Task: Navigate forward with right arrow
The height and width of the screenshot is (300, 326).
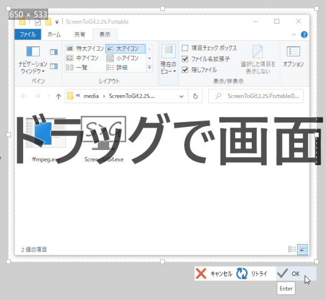Action: [x=38, y=96]
